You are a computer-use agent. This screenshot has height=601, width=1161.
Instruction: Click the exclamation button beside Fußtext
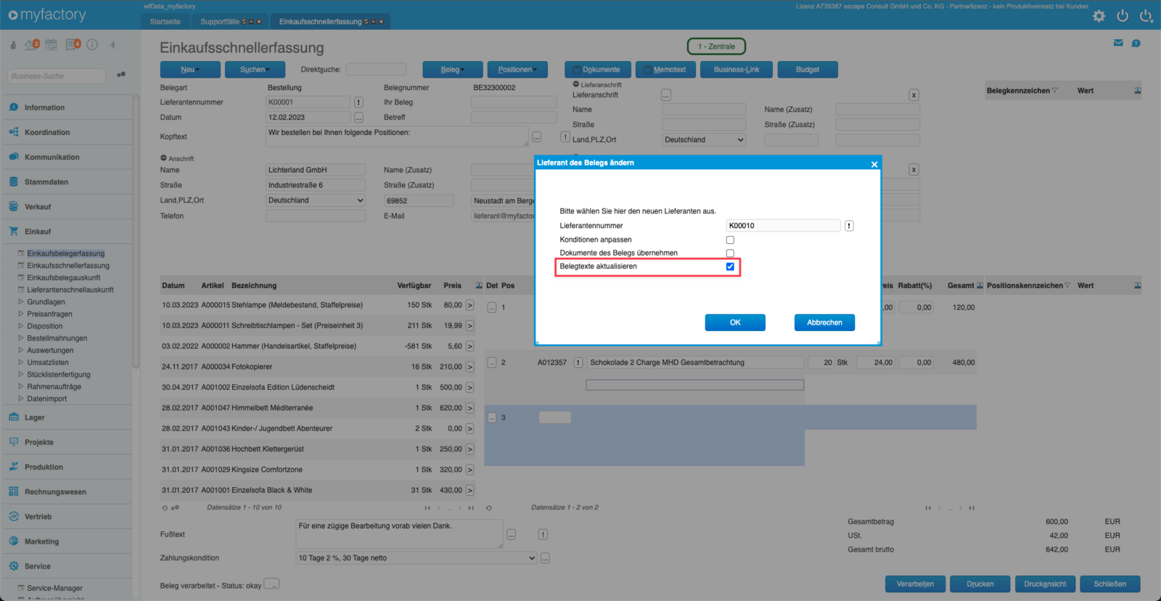tap(543, 535)
